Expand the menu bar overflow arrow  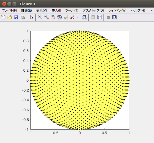point(151,10)
